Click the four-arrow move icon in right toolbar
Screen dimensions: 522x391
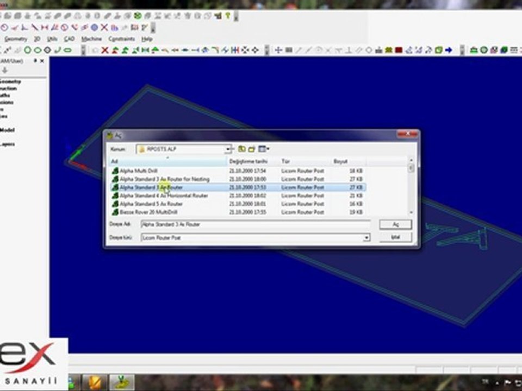pos(278,50)
